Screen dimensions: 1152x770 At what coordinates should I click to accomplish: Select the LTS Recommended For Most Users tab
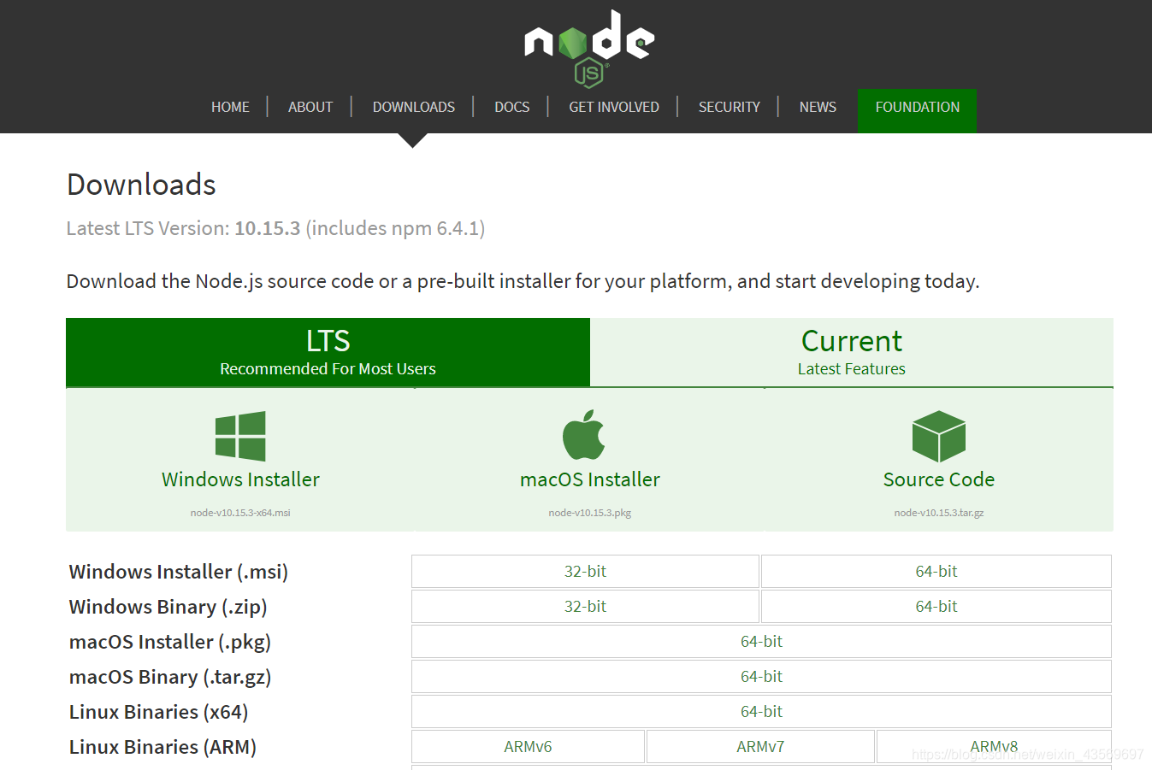tap(328, 352)
